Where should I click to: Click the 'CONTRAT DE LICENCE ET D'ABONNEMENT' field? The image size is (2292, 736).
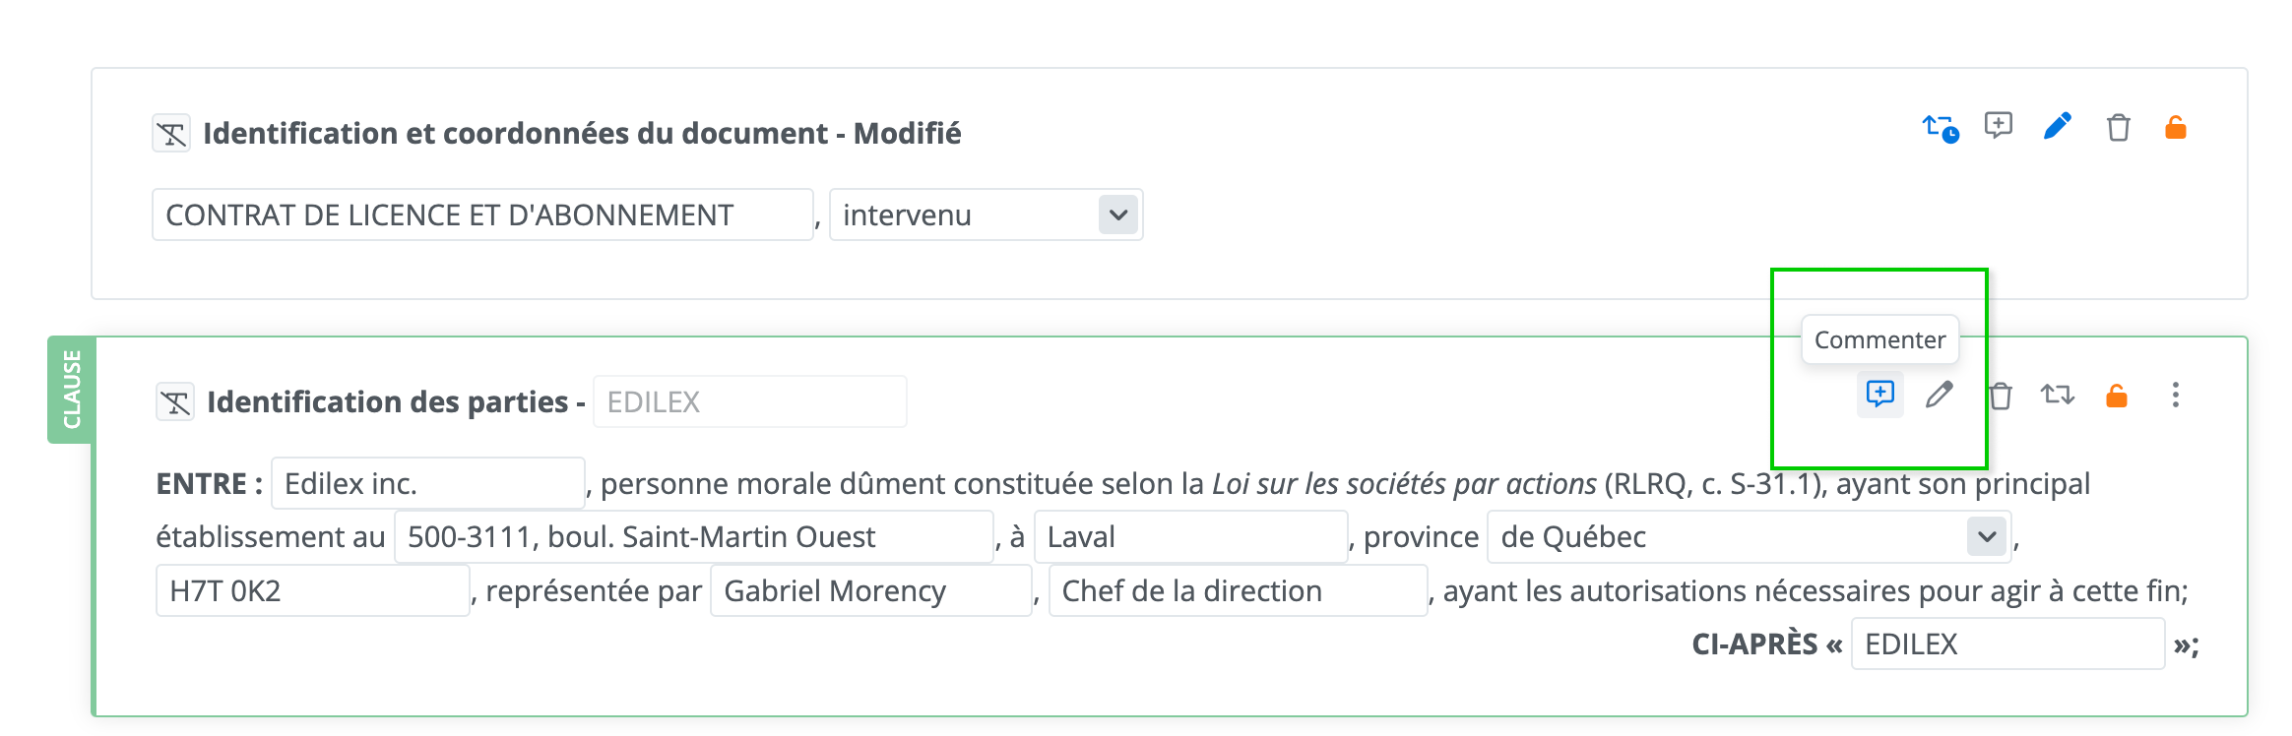[x=482, y=215]
